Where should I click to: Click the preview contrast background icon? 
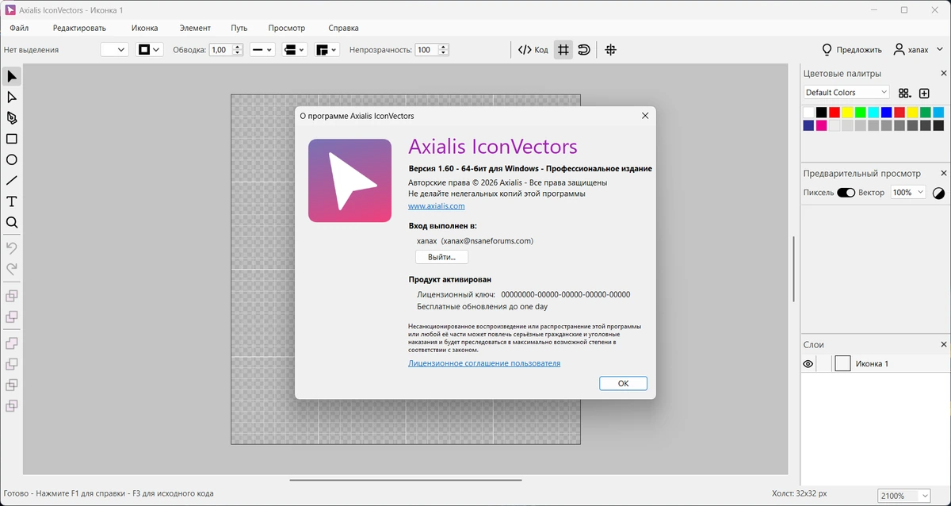pyautogui.click(x=938, y=193)
